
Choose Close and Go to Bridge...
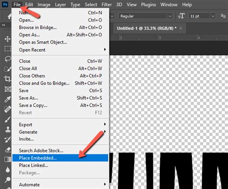(61, 83)
